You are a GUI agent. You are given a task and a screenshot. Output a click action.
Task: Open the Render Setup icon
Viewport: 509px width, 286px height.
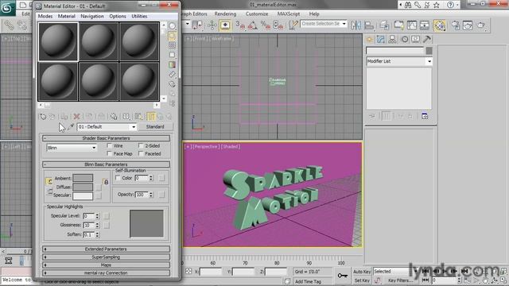coord(456,25)
